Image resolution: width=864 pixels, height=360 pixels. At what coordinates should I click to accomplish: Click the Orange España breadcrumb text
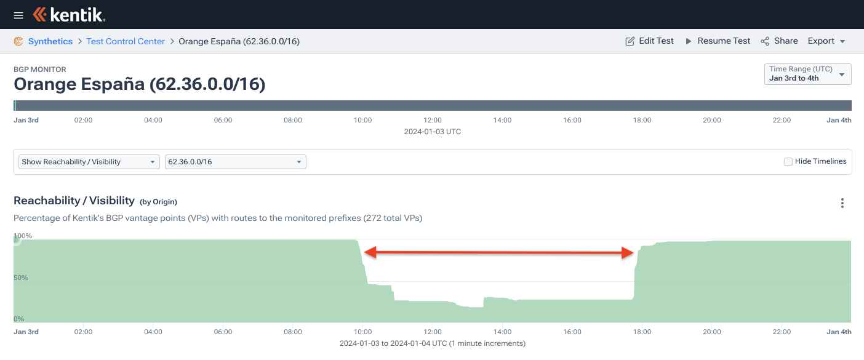coord(239,41)
